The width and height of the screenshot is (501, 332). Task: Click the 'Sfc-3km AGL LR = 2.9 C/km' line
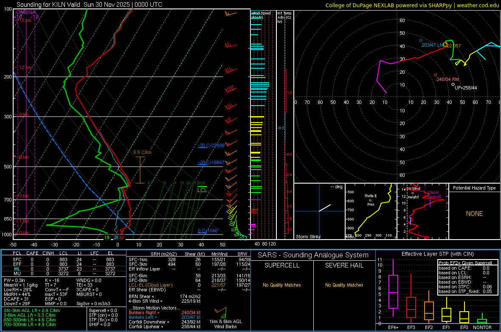(x=32, y=311)
